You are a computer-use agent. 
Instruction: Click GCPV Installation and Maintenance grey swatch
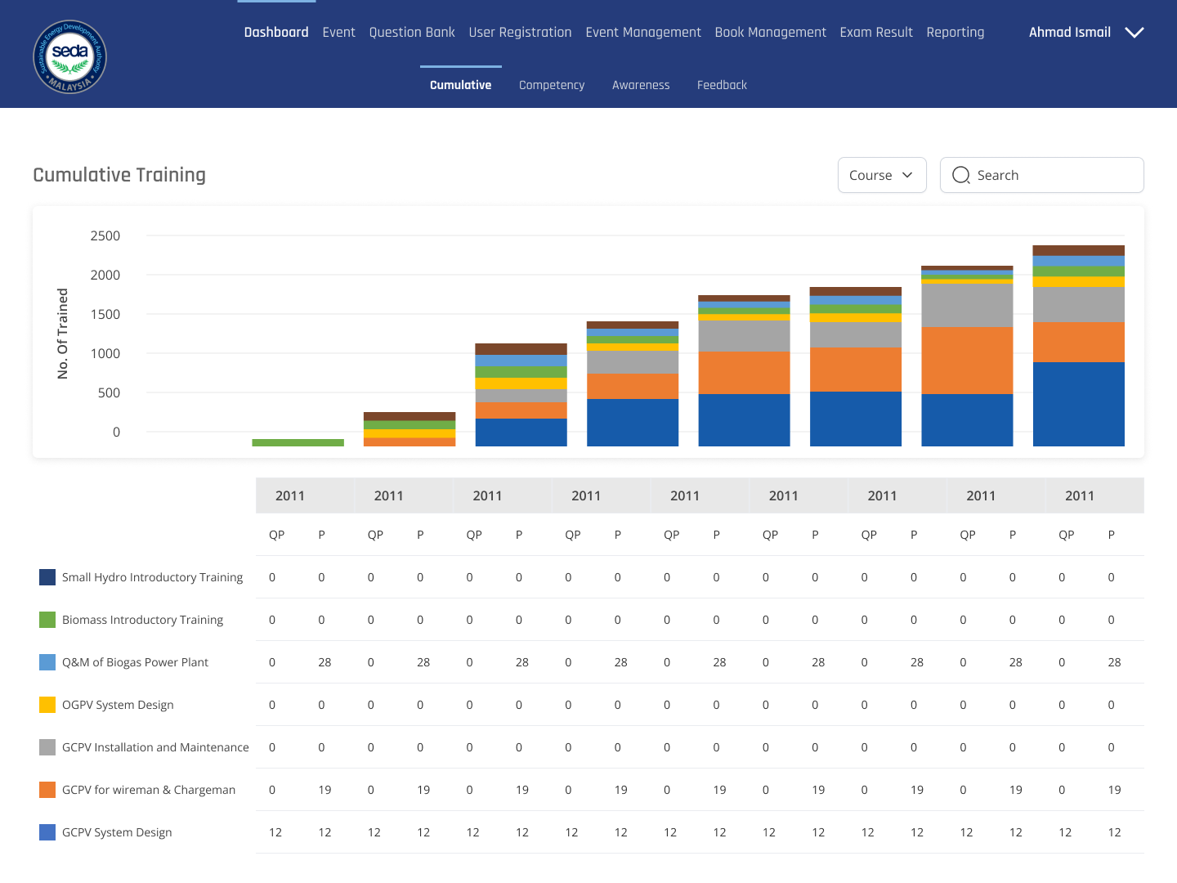pos(47,747)
